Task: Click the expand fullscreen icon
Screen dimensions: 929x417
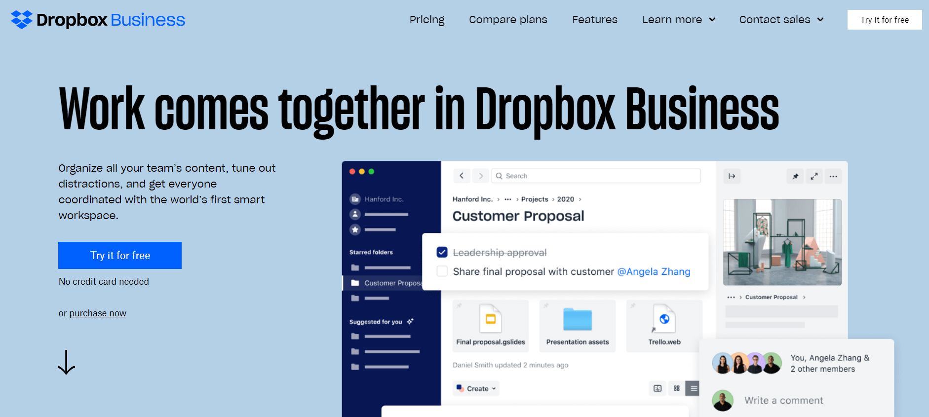Action: (x=814, y=176)
